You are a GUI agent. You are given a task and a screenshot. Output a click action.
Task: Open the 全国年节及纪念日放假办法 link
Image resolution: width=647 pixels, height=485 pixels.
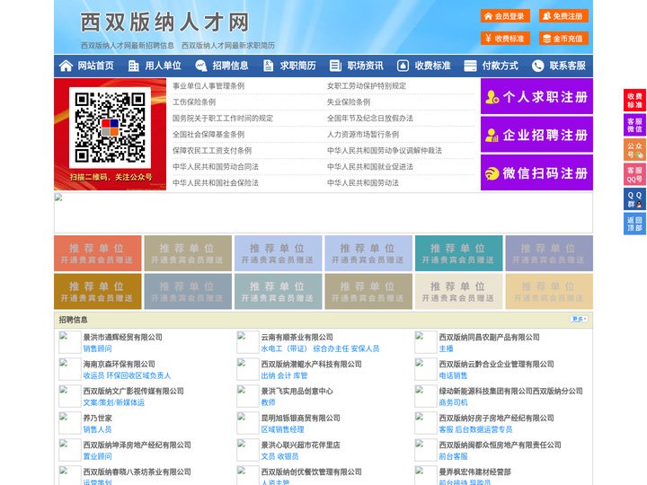coord(370,118)
